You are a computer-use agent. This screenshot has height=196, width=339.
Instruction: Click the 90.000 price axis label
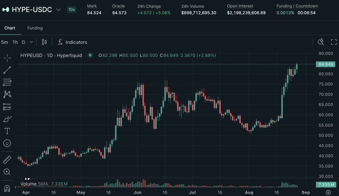pyautogui.click(x=326, y=53)
